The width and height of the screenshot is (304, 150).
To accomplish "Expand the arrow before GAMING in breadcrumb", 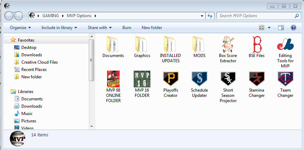I will [x=38, y=16].
